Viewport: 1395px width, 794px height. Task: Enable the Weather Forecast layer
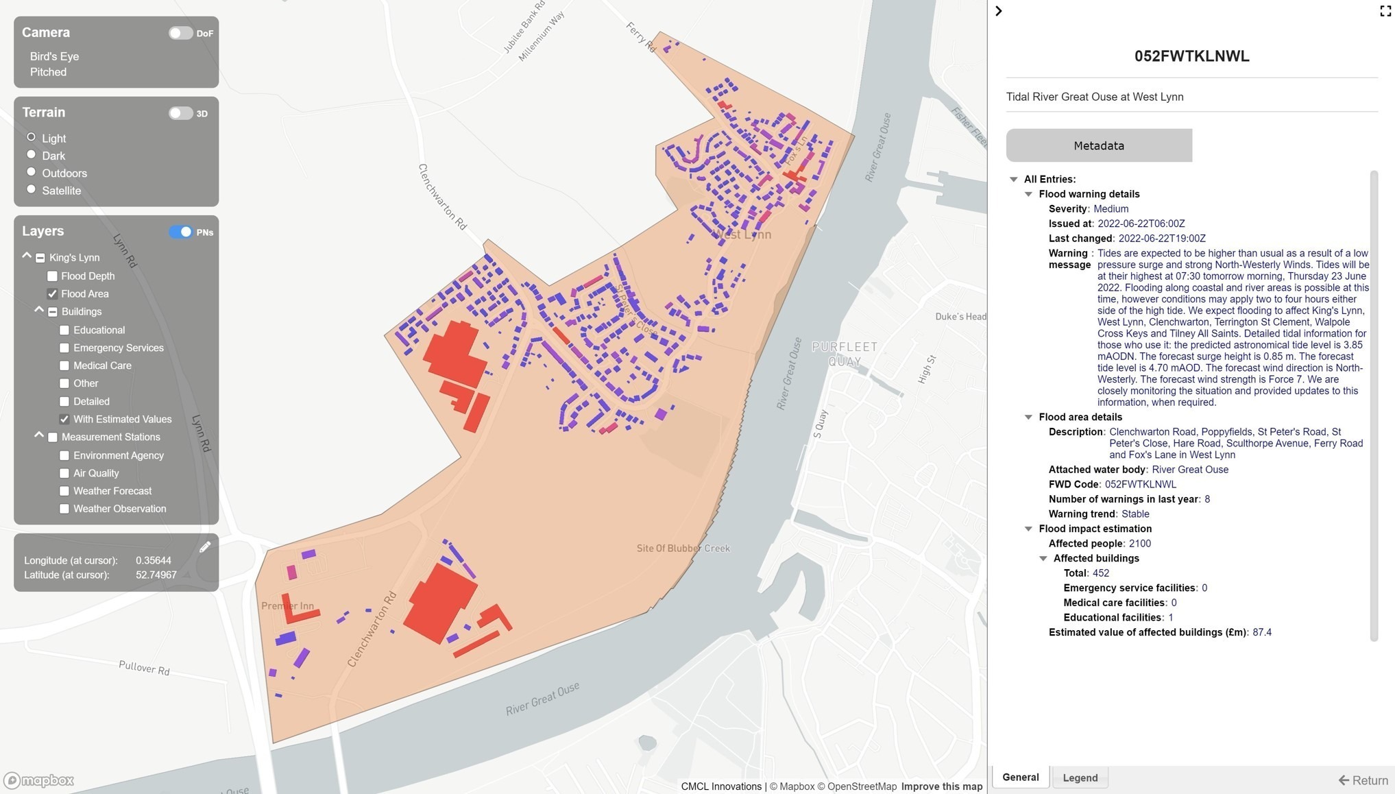[64, 492]
